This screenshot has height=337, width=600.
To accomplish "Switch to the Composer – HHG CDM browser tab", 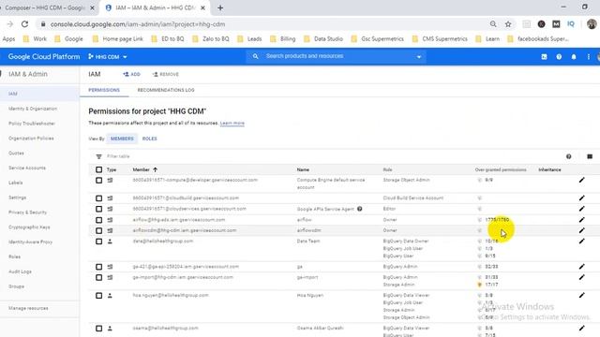I will tap(45, 7).
